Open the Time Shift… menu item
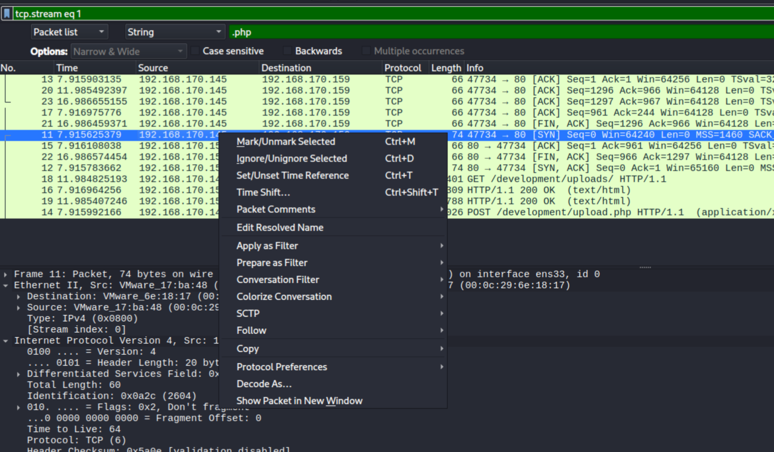Image resolution: width=774 pixels, height=452 pixels. click(x=334, y=192)
